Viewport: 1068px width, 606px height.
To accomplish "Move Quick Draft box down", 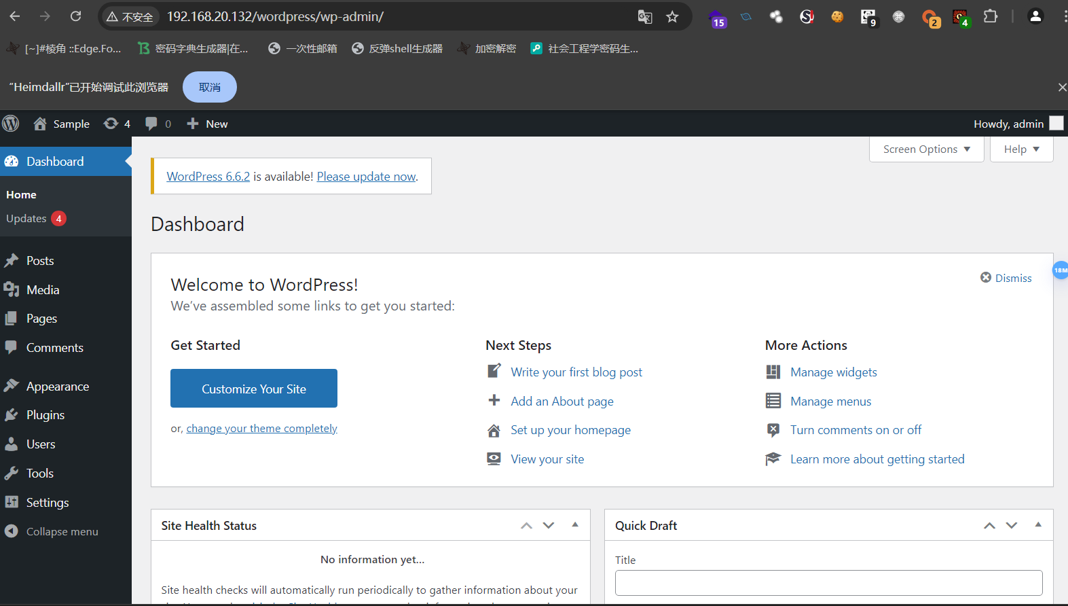I will (x=1012, y=526).
